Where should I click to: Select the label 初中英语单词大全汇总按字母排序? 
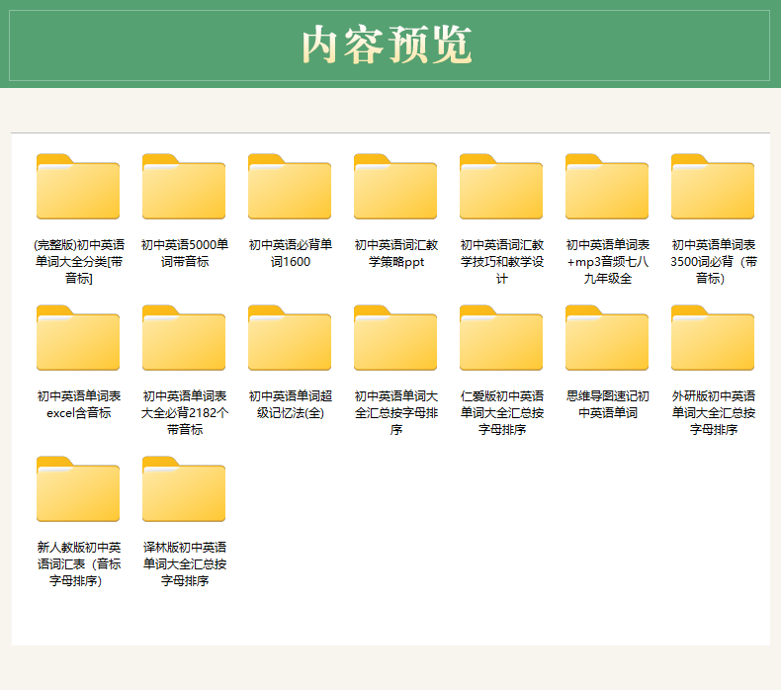[396, 412]
